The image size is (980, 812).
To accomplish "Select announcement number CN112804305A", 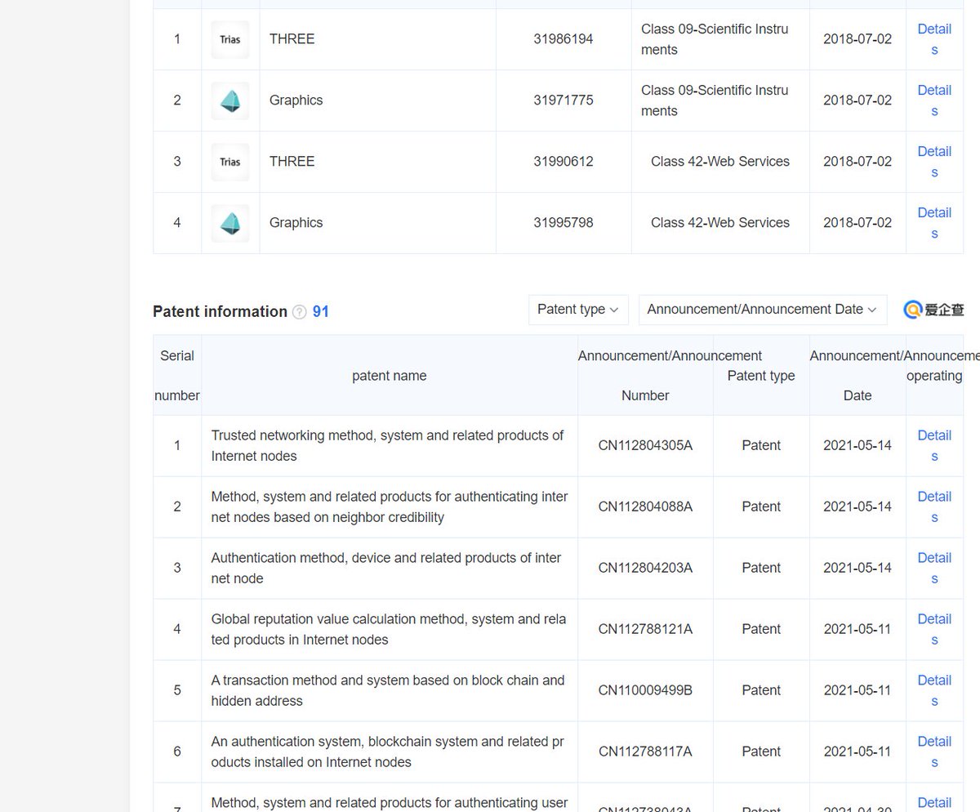I will (645, 446).
